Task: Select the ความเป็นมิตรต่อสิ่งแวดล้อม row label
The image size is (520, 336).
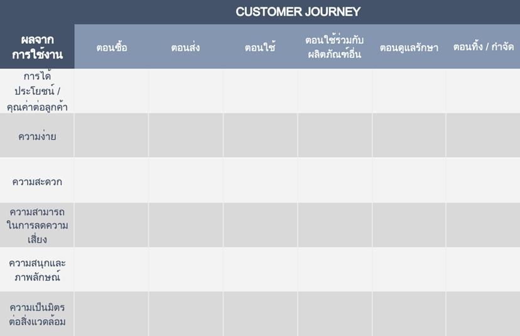Action: pos(37,314)
